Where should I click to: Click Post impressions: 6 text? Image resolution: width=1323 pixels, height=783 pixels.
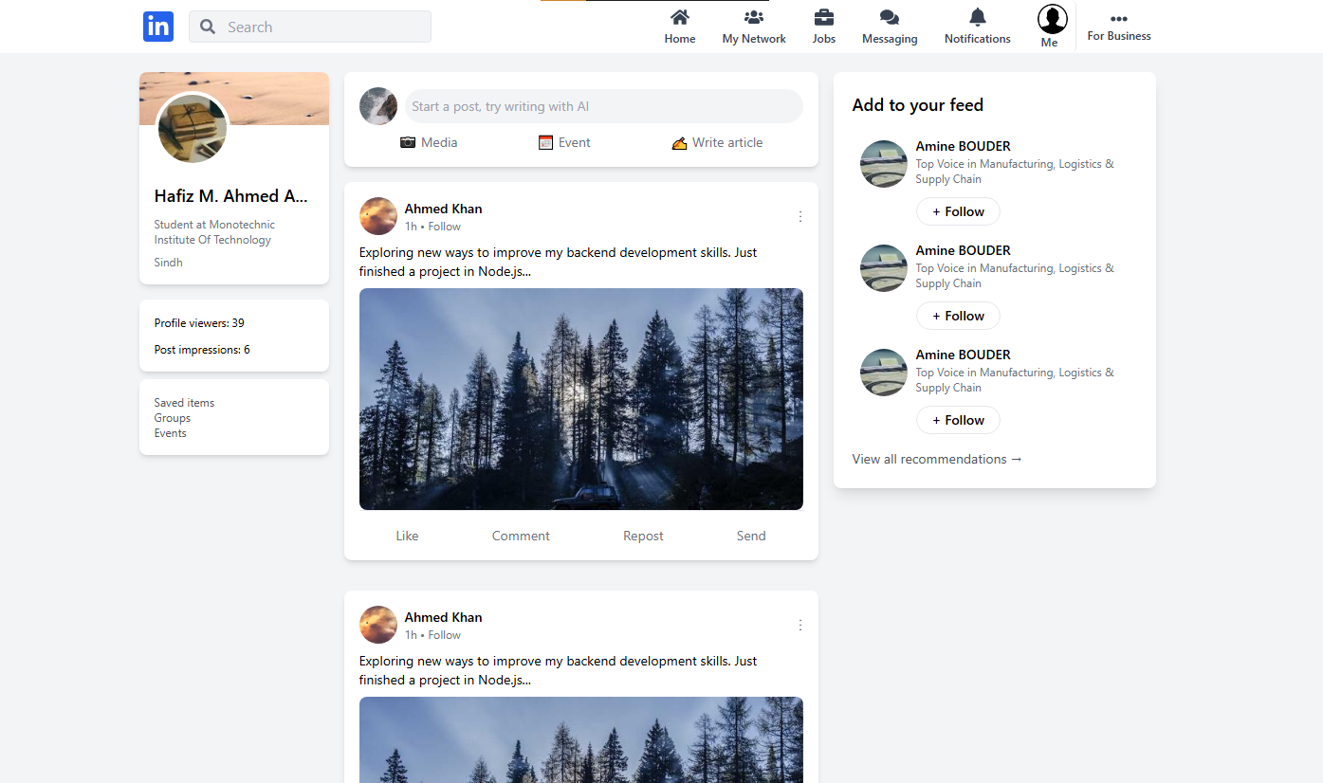pos(202,350)
